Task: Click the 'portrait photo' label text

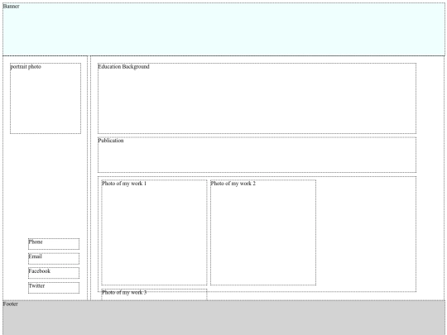Action: point(26,67)
